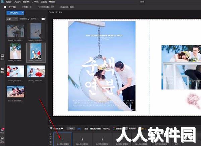Open the 订单(O) menu
Screen dimensions: 201x146
pyautogui.click(x=35, y=2)
